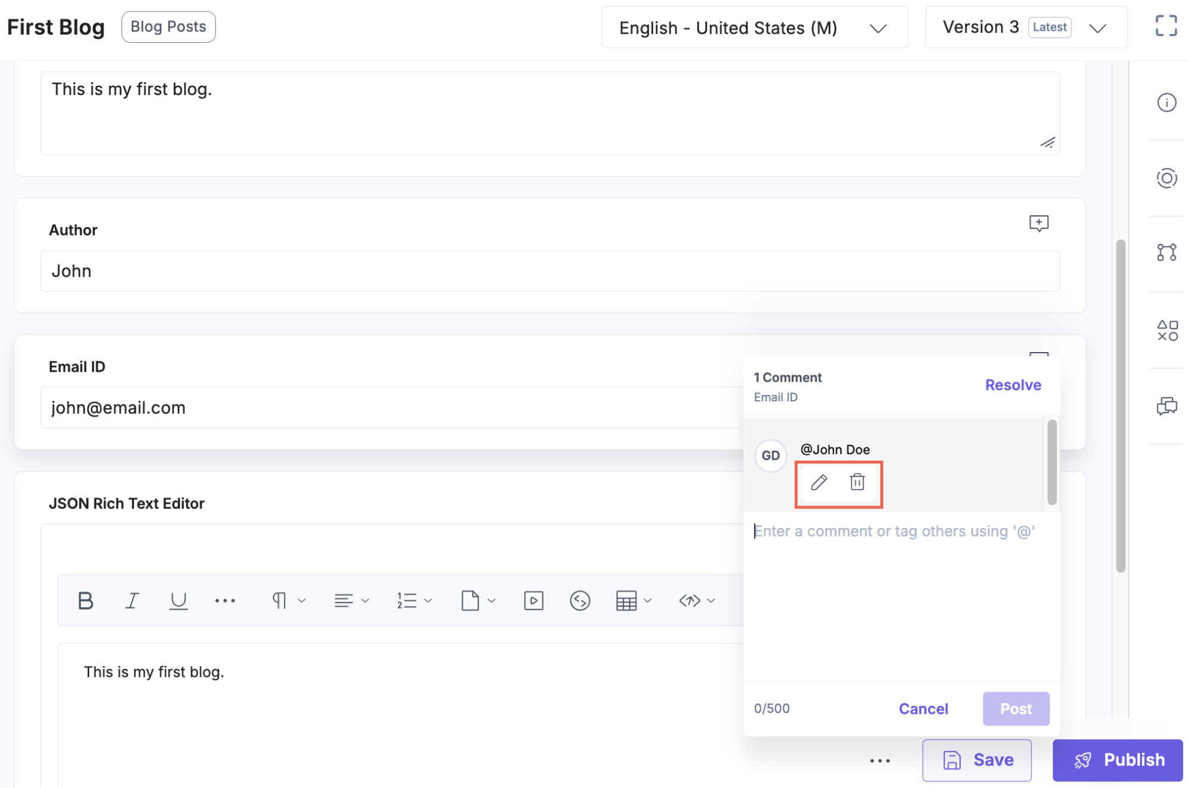Screen dimensions: 1189x788
Task: Click Post to submit comment
Action: click(x=1016, y=708)
